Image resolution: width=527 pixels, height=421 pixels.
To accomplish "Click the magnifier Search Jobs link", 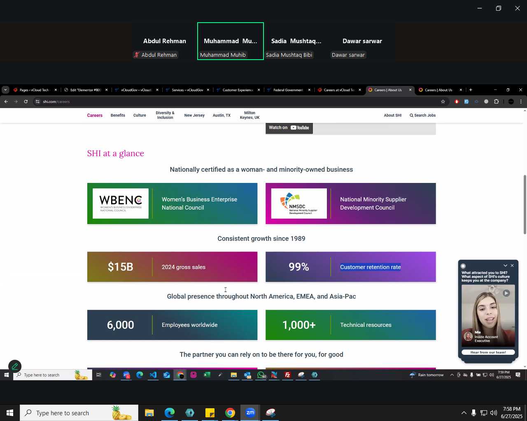I will pyautogui.click(x=422, y=116).
